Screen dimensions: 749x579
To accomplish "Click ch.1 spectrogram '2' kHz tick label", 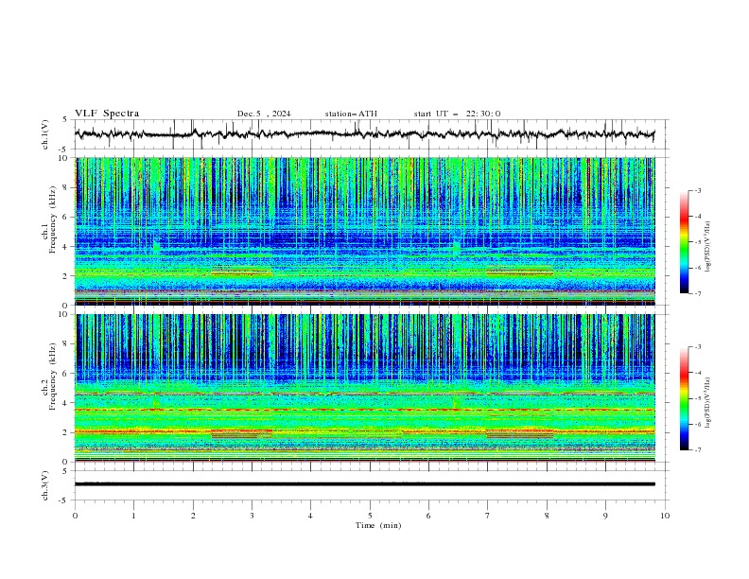I will 67,276.
